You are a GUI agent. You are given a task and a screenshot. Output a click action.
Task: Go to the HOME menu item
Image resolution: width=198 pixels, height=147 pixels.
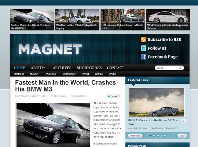[x=19, y=68]
